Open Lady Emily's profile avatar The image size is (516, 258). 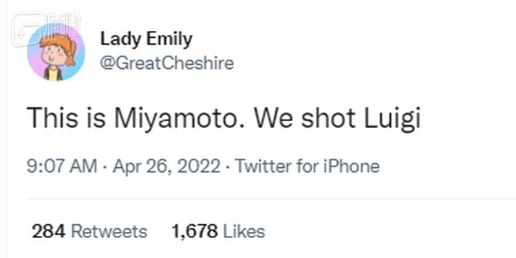tap(56, 52)
